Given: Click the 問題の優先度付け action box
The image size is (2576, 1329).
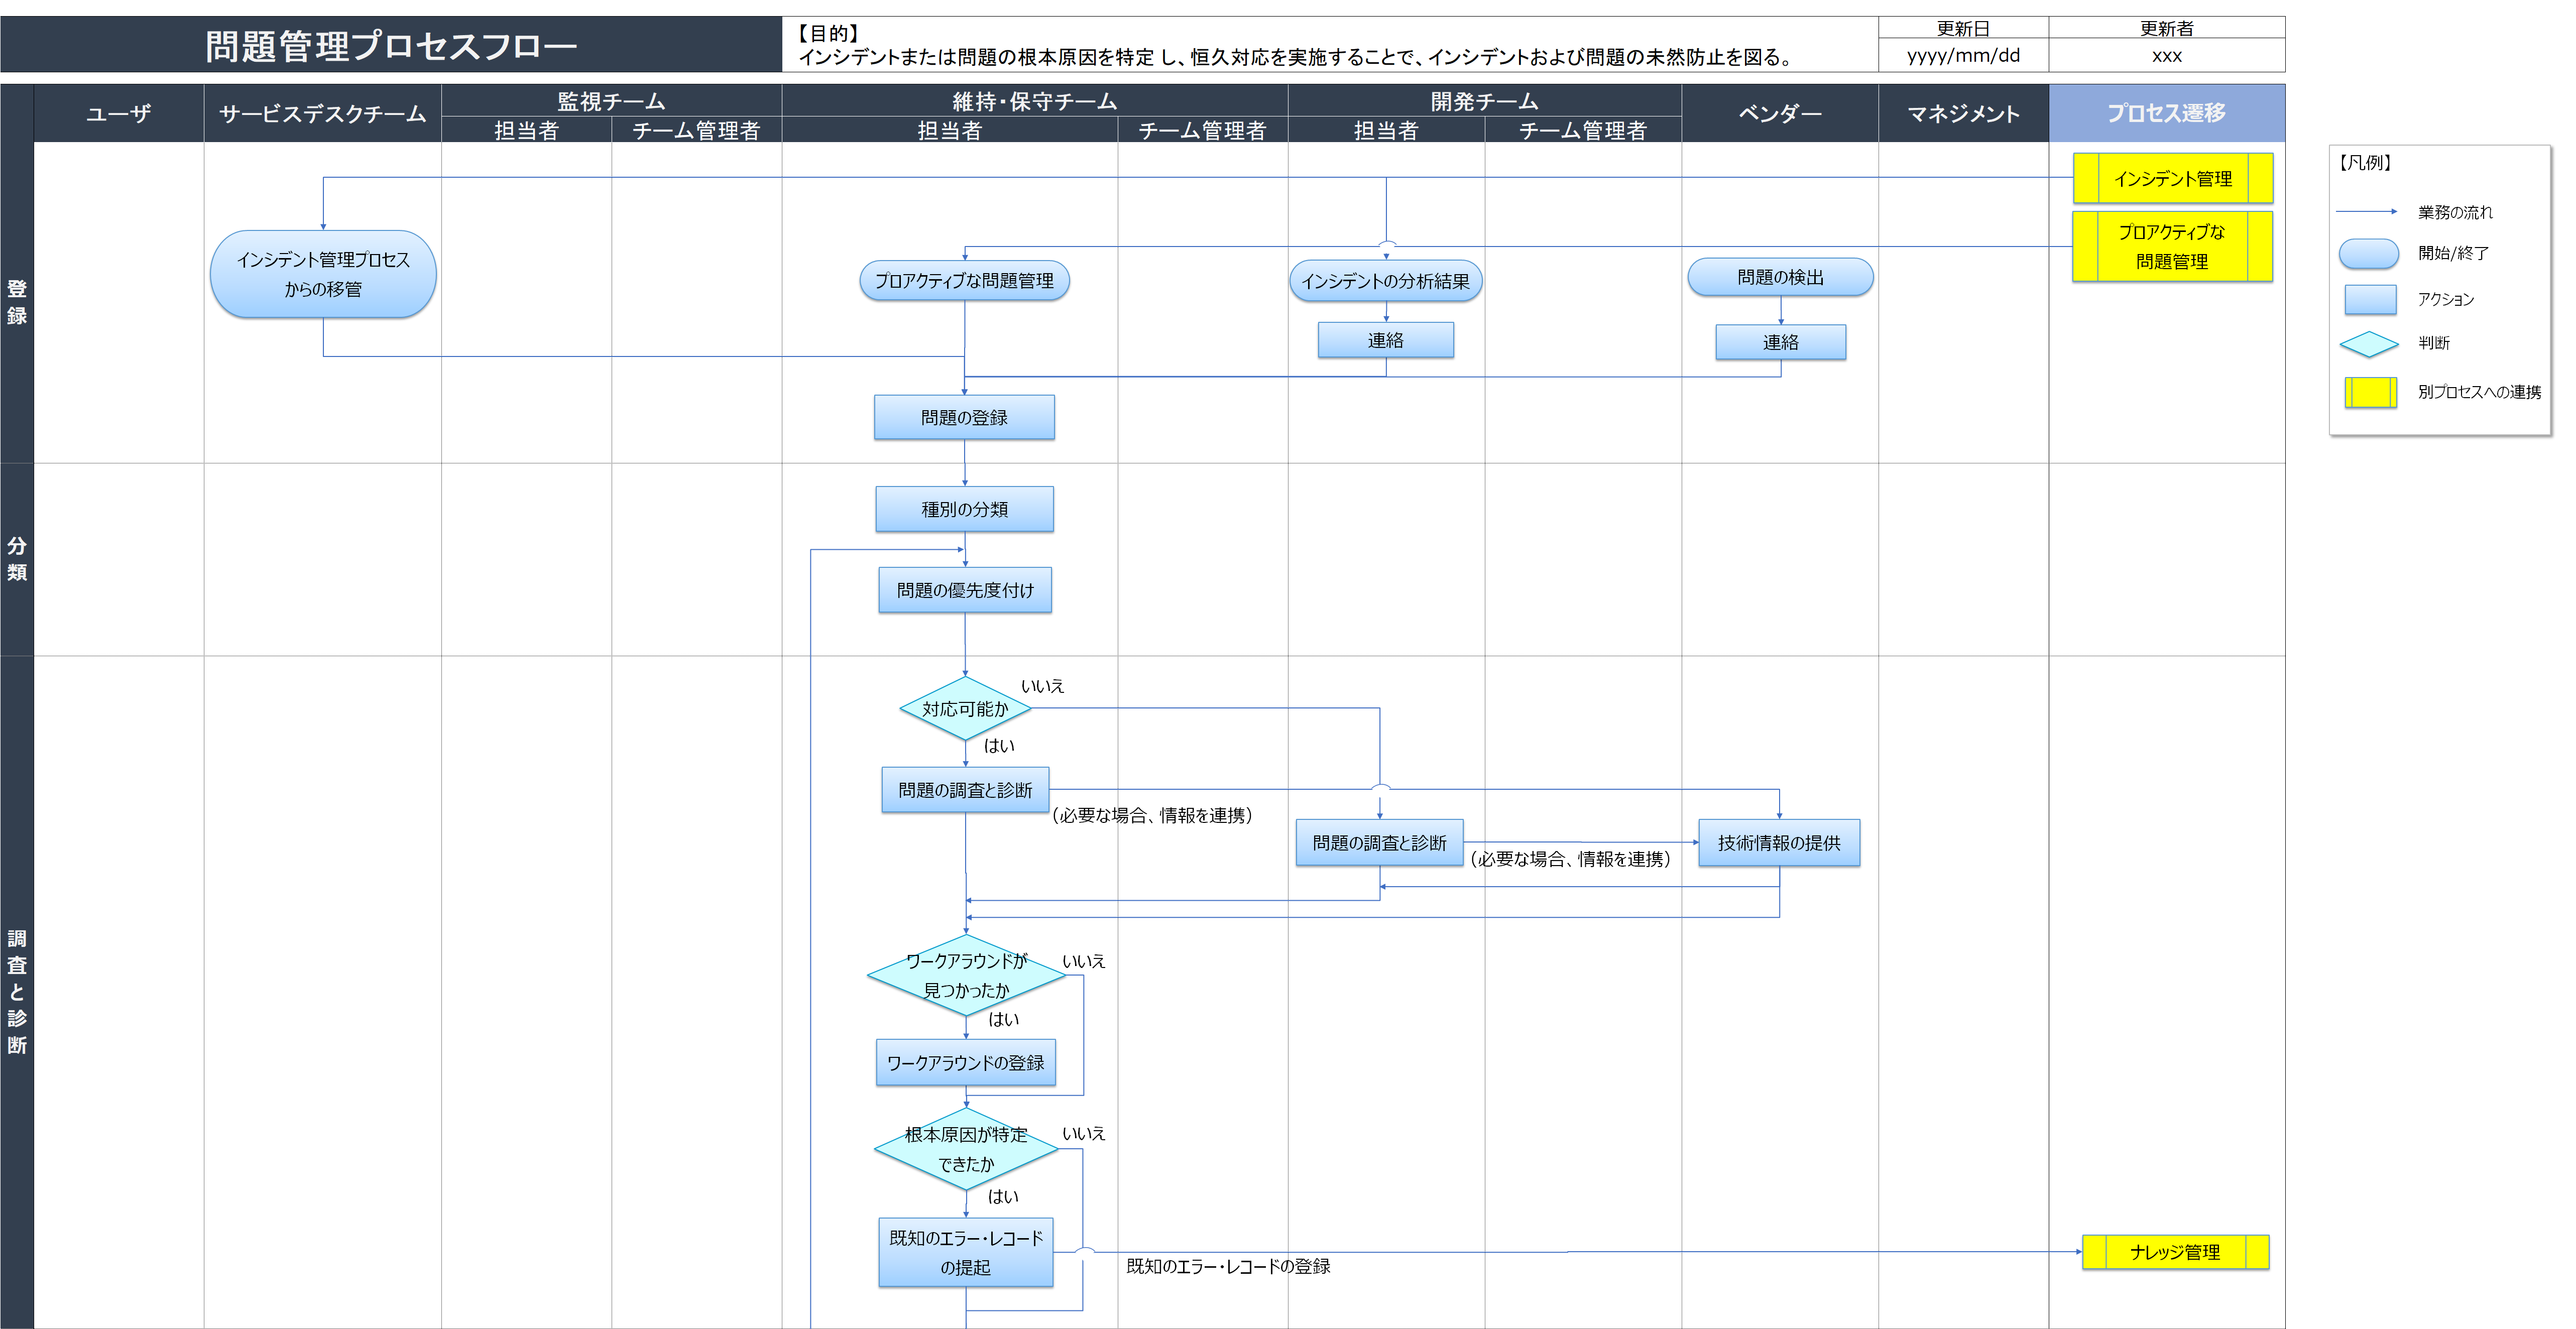Looking at the screenshot, I should pos(965,590).
